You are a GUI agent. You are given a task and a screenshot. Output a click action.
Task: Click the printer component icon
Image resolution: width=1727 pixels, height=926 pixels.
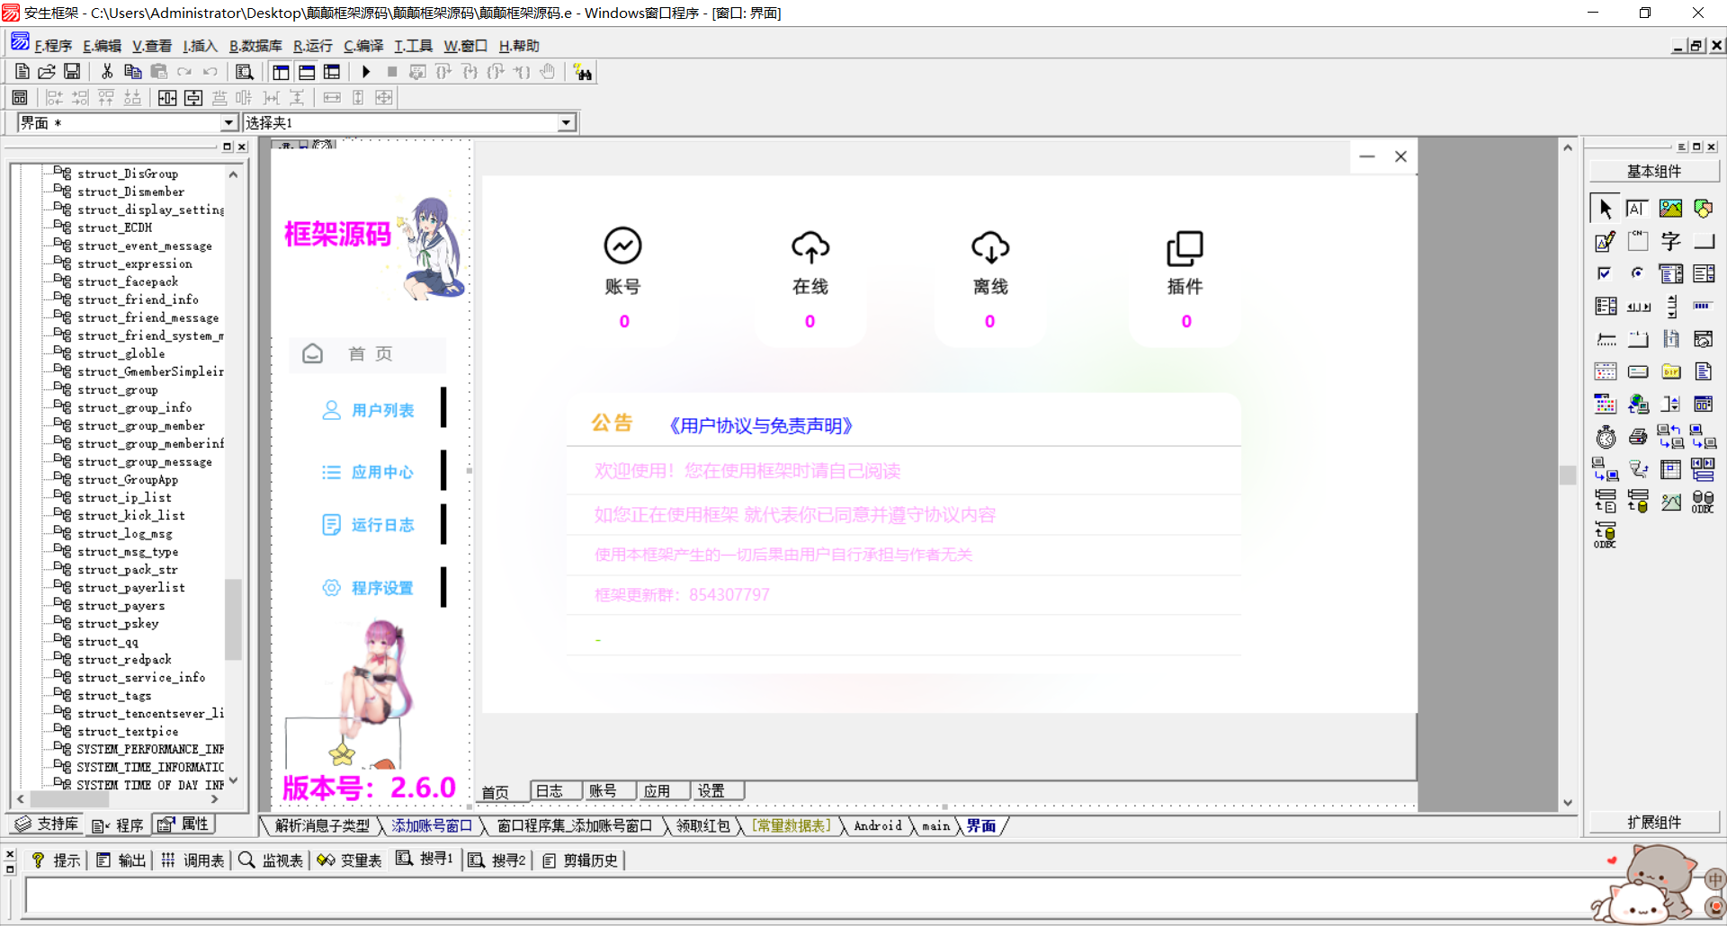coord(1638,438)
